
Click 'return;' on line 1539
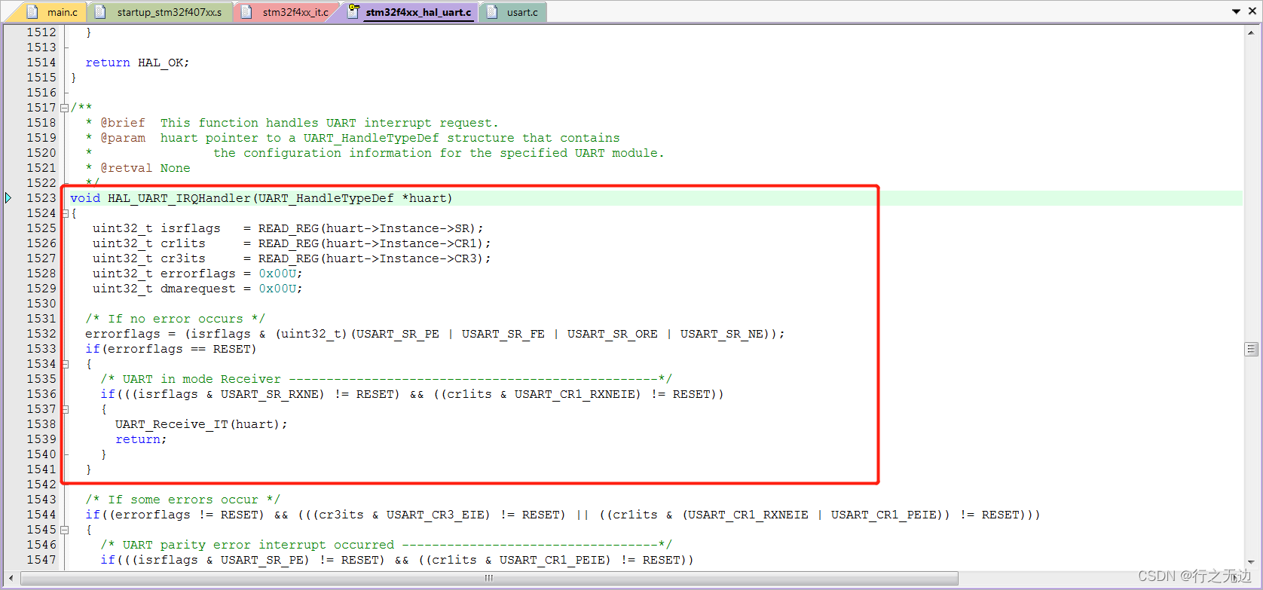(x=142, y=439)
